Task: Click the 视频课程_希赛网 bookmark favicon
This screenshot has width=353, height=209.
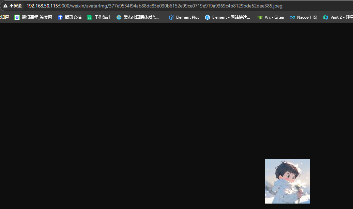Action: click(x=17, y=17)
